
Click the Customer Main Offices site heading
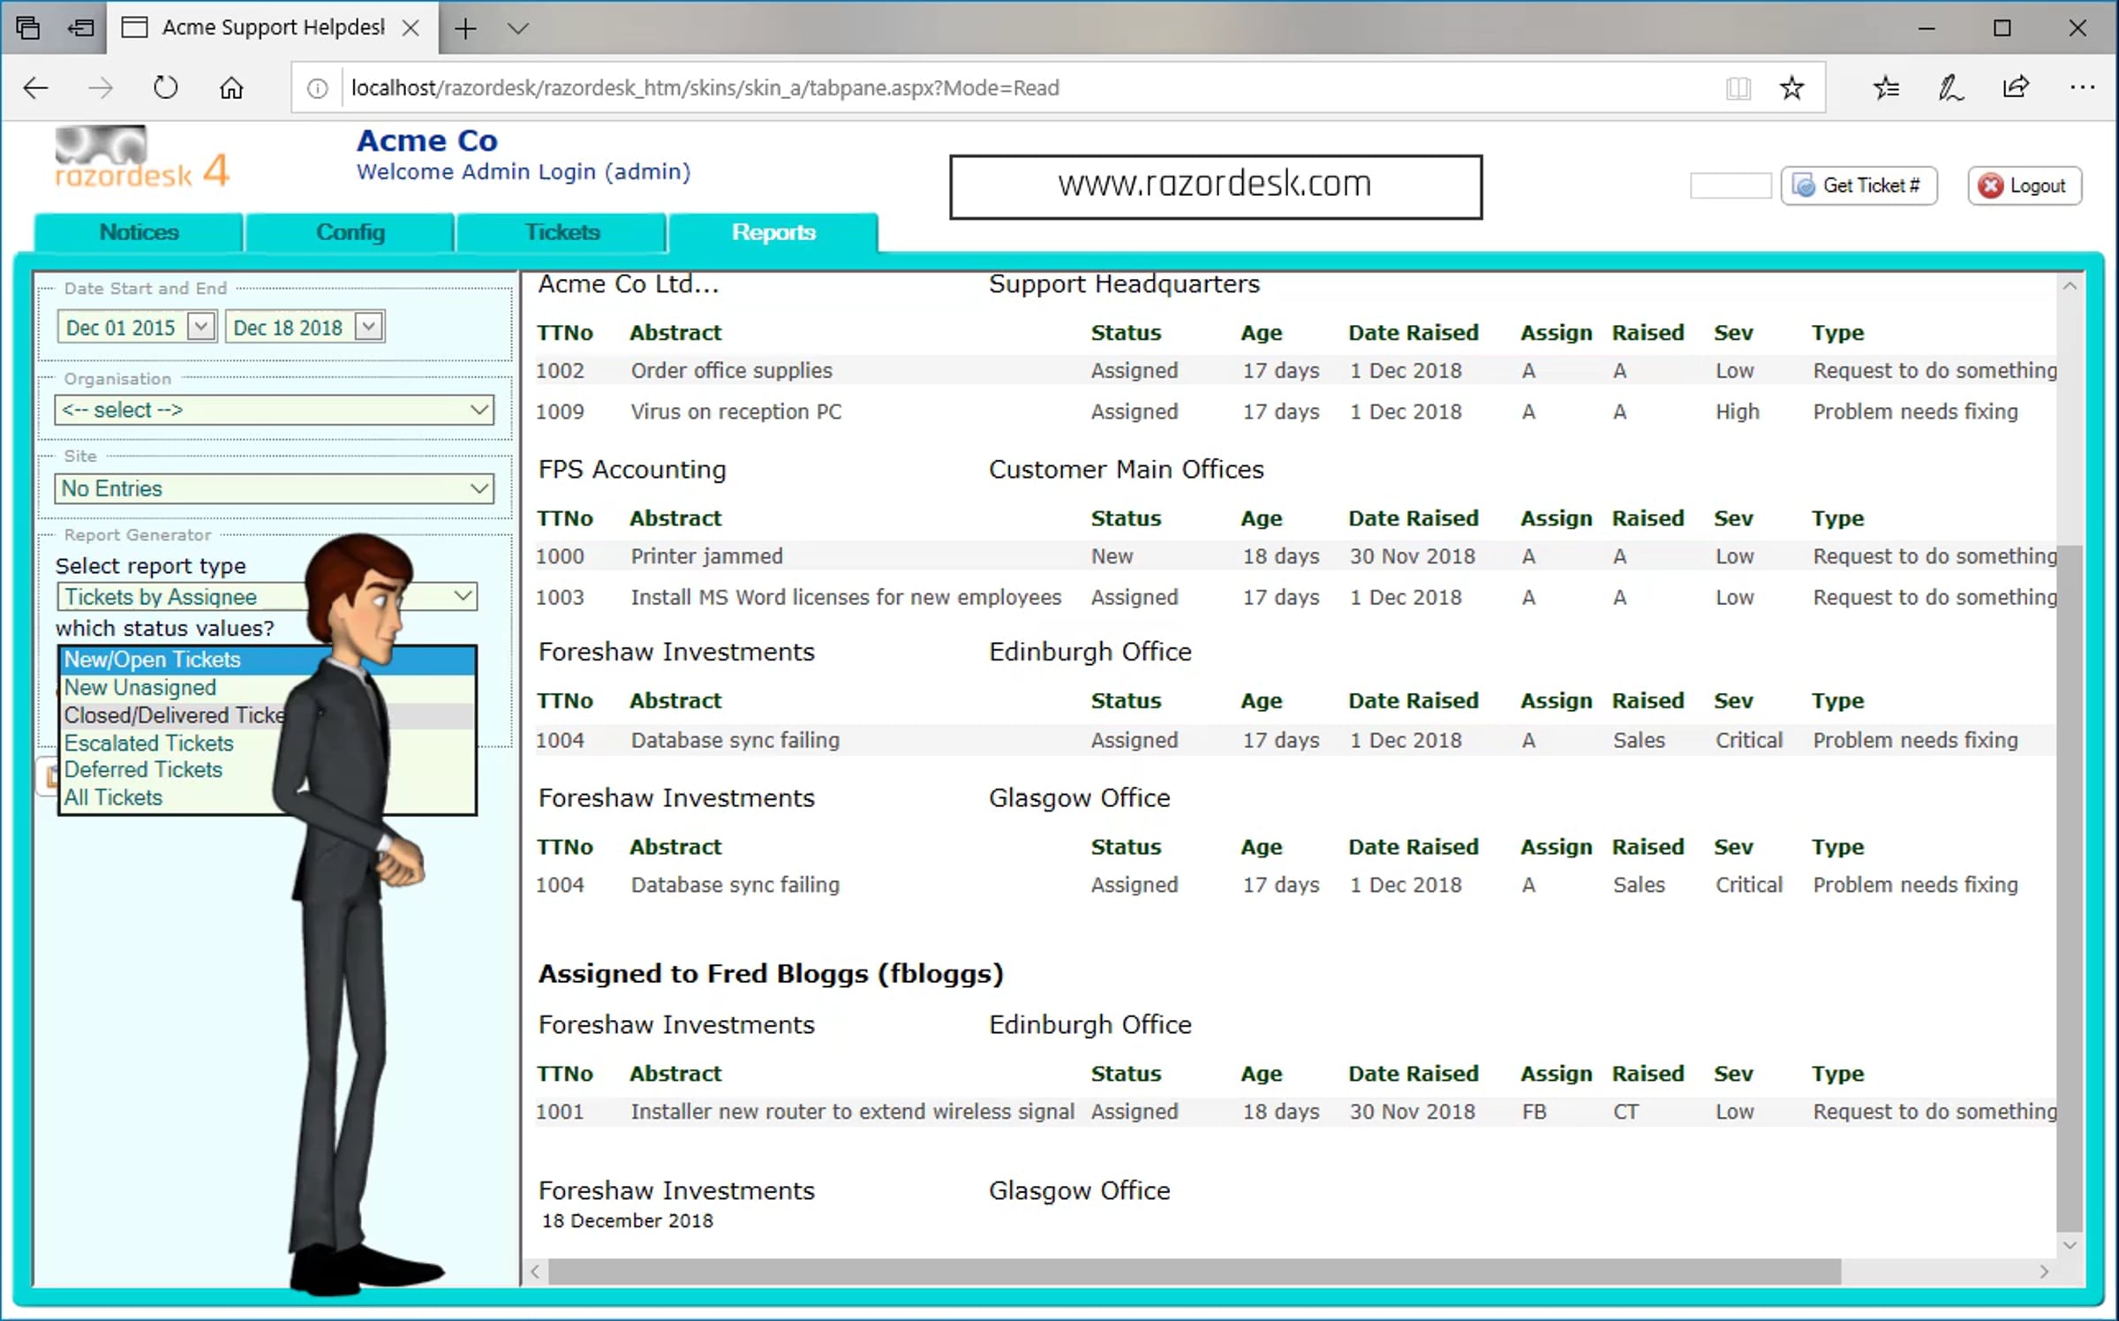(1126, 470)
